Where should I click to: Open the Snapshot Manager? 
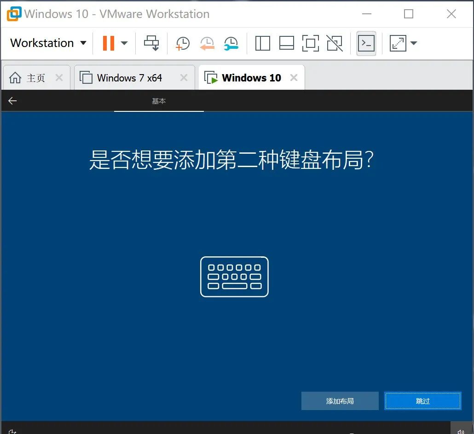tap(231, 43)
